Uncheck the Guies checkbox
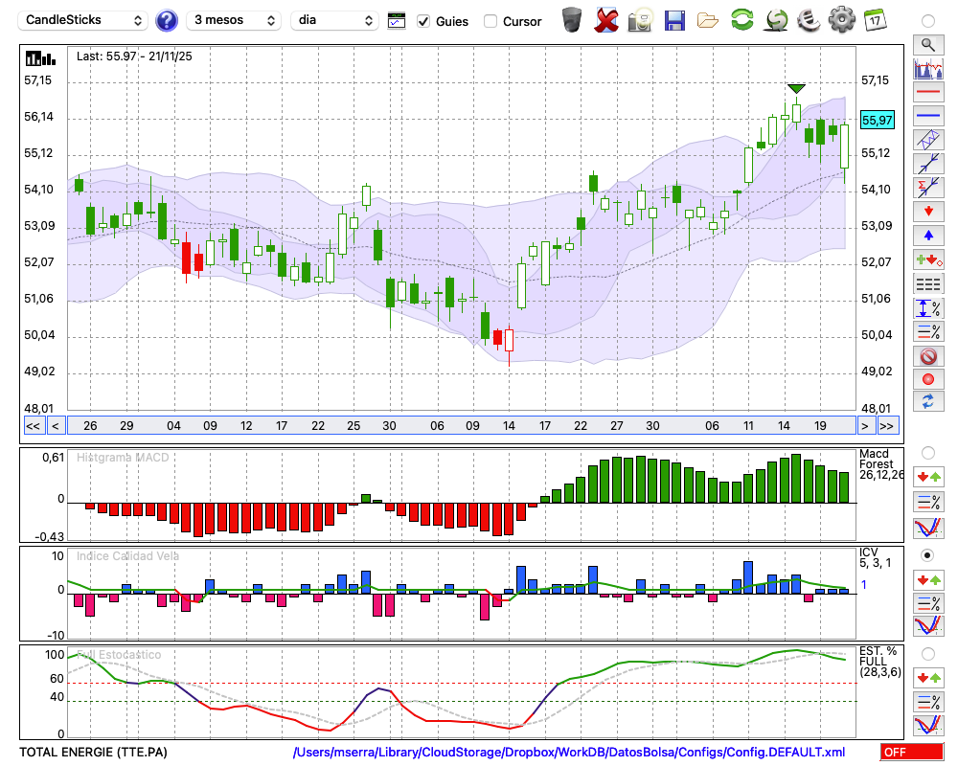 [x=423, y=21]
